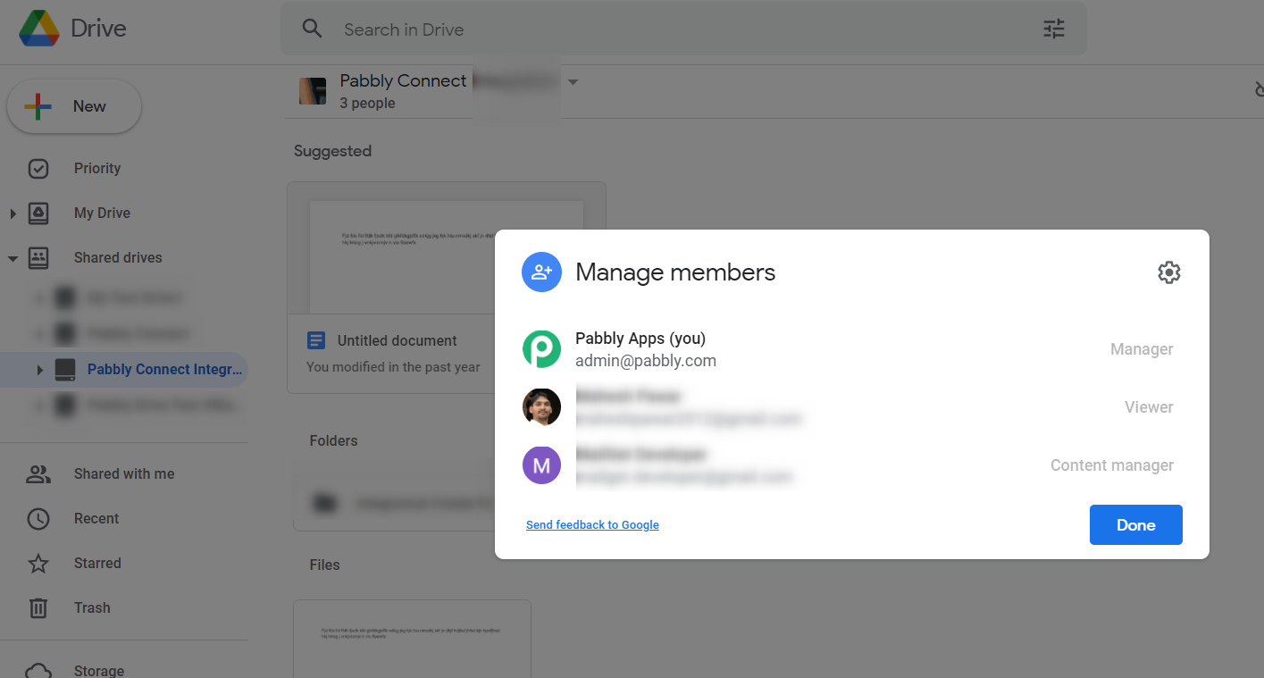Open Manage members settings gear
The width and height of the screenshot is (1264, 678).
(x=1169, y=272)
